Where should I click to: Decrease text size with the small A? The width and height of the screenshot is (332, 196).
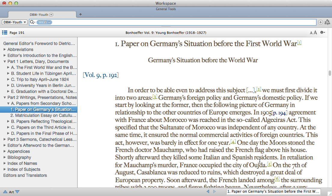pos(311,33)
